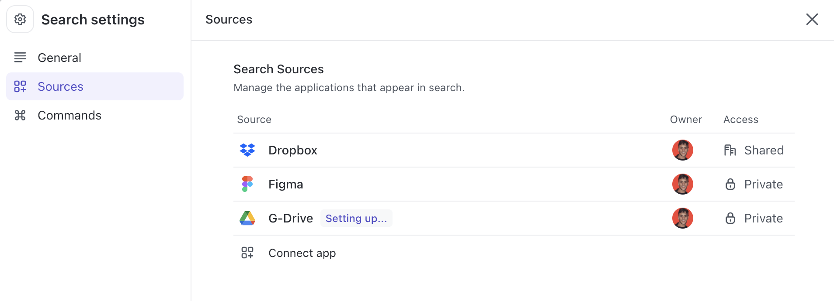The height and width of the screenshot is (301, 834).
Task: Click Connect app to add source
Action: tap(302, 253)
